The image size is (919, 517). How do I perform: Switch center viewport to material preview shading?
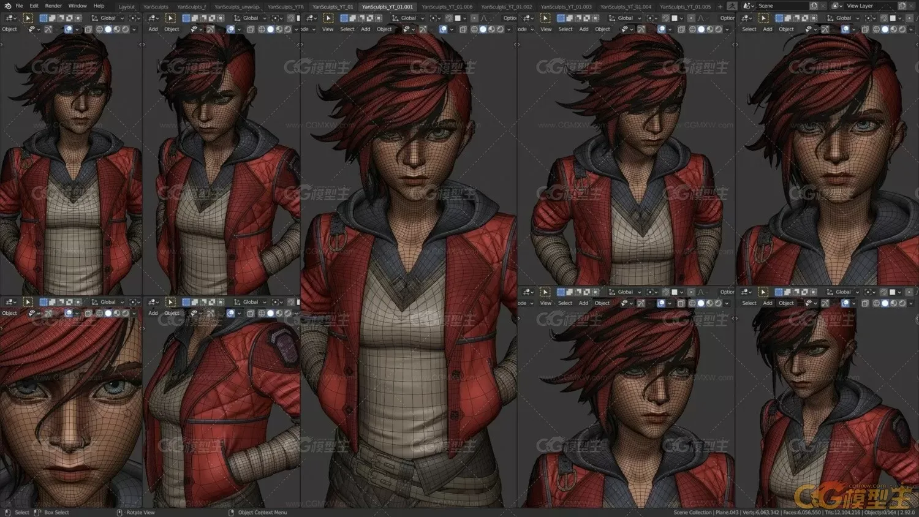[x=492, y=29]
